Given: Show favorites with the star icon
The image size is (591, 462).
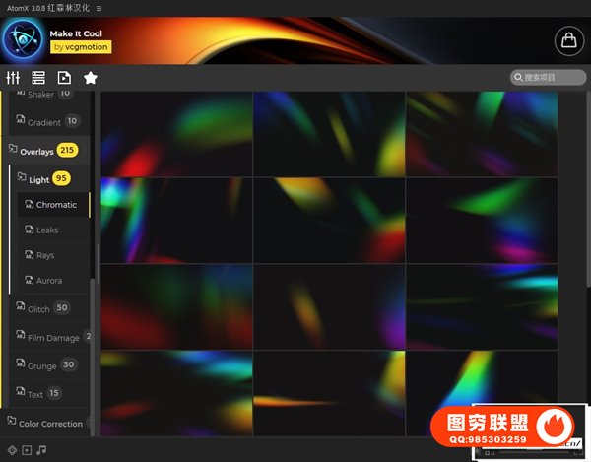Looking at the screenshot, I should (x=91, y=78).
